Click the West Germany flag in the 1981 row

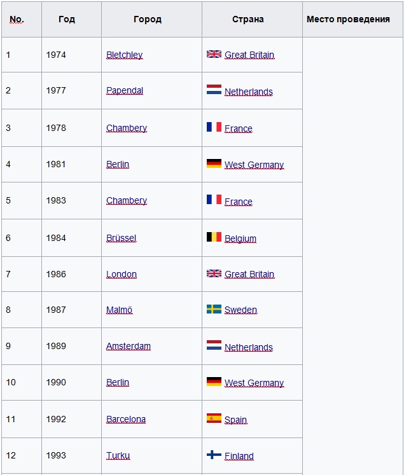[x=214, y=163]
